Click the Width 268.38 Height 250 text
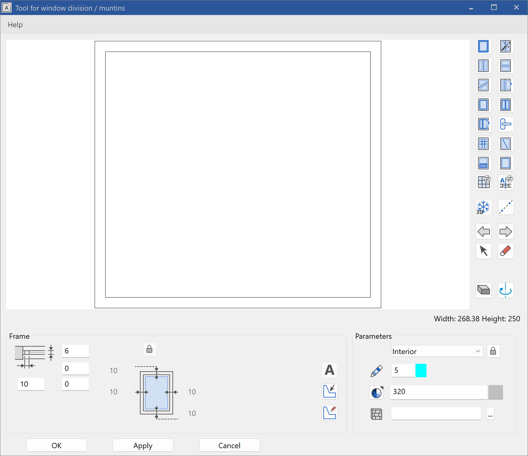This screenshot has width=528, height=456. click(x=477, y=319)
